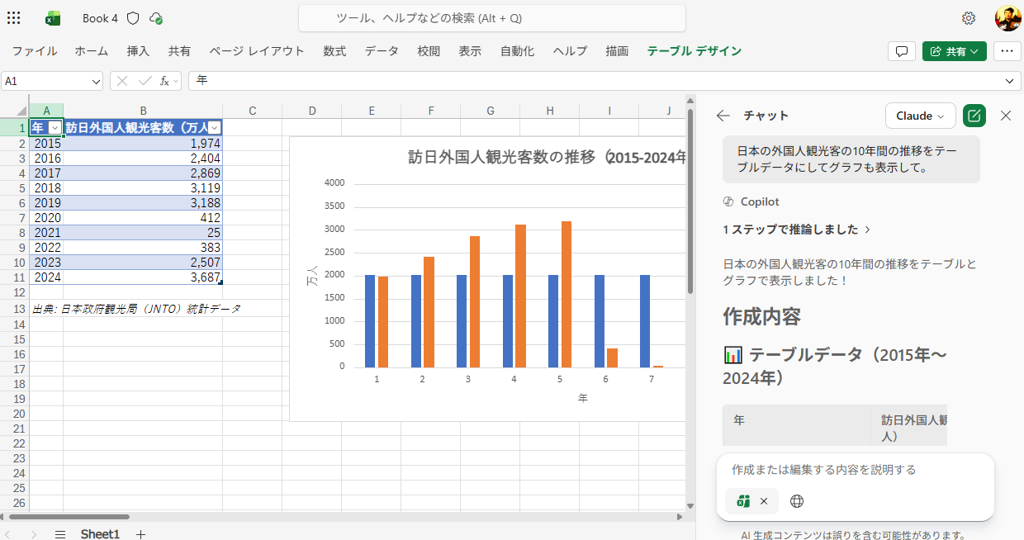Image resolution: width=1024 pixels, height=540 pixels.
Task: Click the globe icon in the chat input
Action: point(797,501)
